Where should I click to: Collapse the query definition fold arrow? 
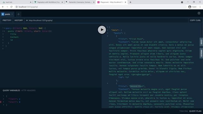[4, 28]
